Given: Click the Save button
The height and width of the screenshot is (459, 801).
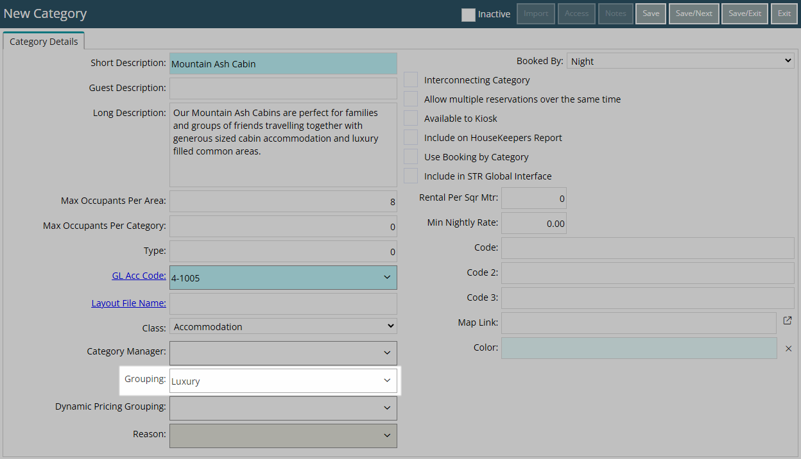Looking at the screenshot, I should pyautogui.click(x=651, y=13).
